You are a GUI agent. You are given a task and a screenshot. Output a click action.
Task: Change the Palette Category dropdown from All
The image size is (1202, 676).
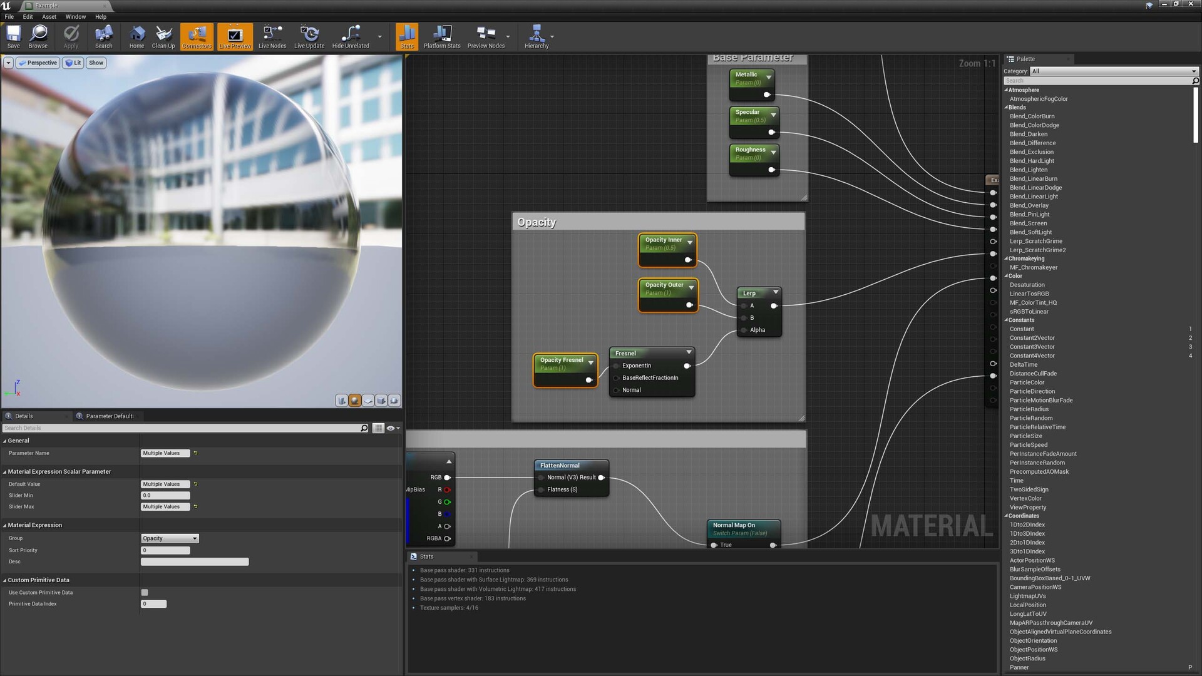[1113, 71]
